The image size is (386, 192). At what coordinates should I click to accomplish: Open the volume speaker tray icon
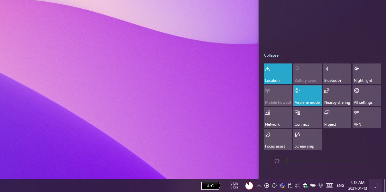297,186
